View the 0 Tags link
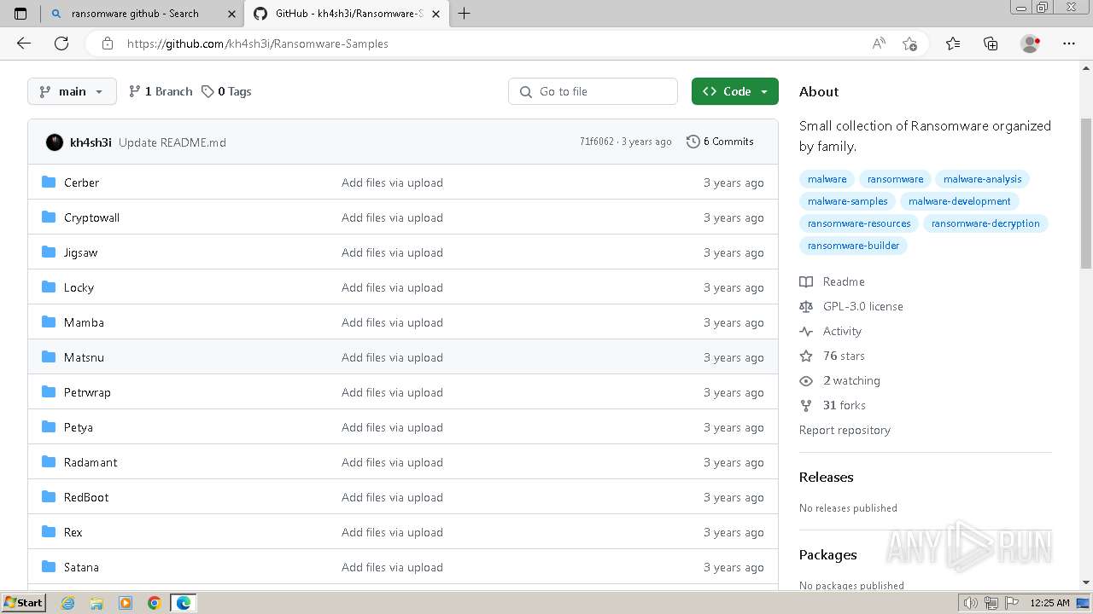 click(226, 91)
